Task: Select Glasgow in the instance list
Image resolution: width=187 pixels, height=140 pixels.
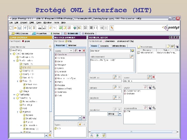Action: pyautogui.click(x=62, y=65)
